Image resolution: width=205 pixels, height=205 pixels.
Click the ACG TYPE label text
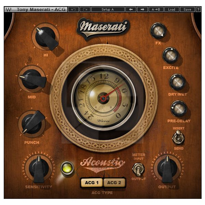tap(102, 193)
